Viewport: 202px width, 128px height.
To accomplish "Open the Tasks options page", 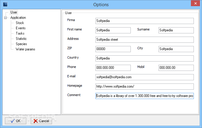I will (x=20, y=33).
